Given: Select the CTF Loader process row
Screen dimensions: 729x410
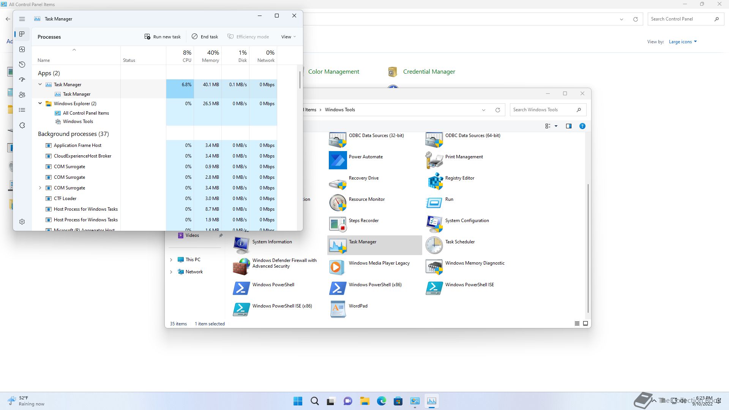Looking at the screenshot, I should click(x=155, y=199).
